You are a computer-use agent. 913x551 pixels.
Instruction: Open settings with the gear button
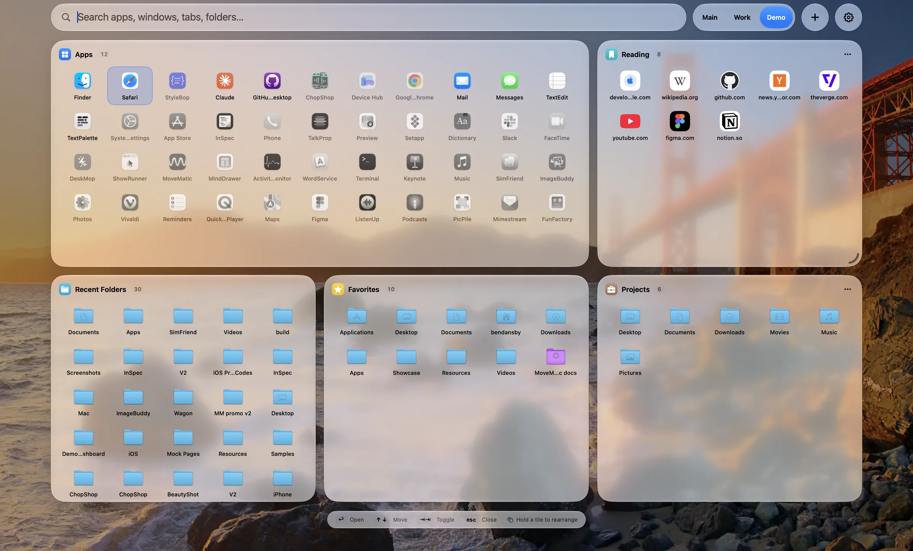(x=849, y=17)
